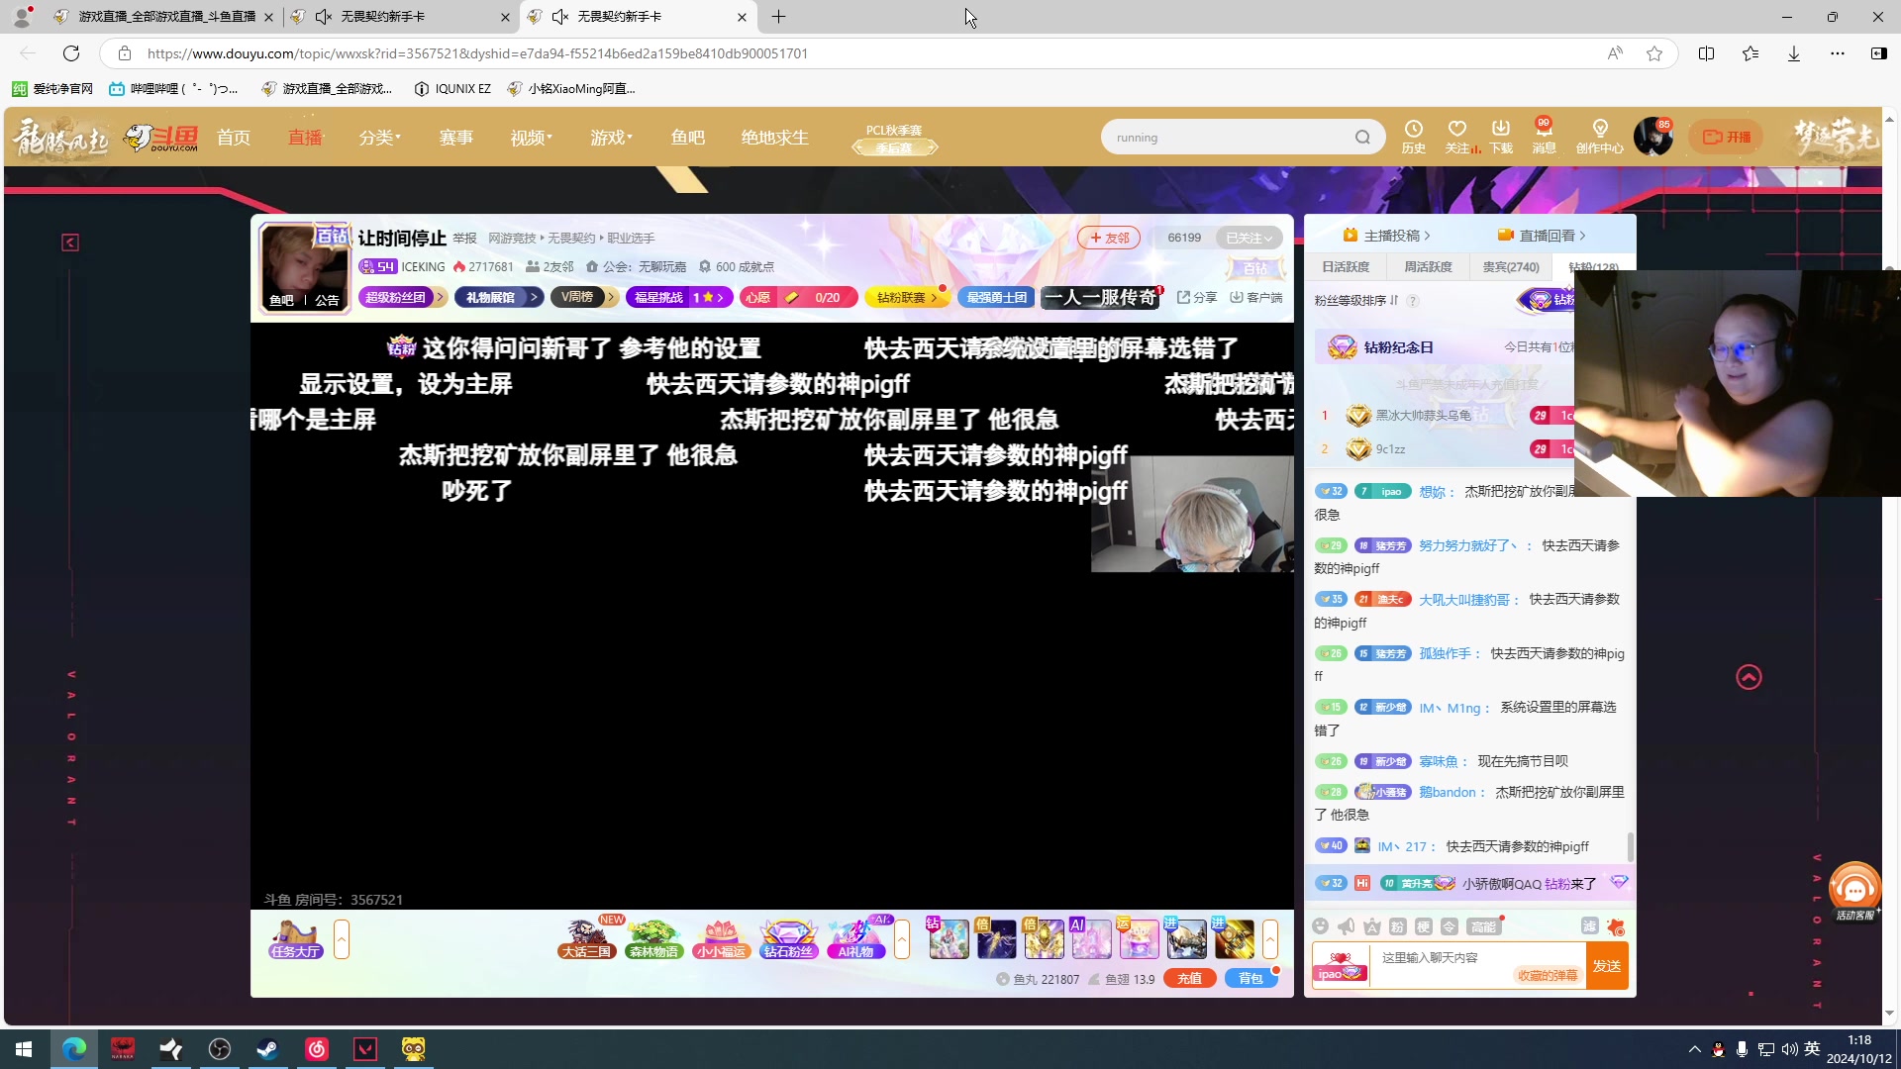
Task: Favorite this page with the star icon
Action: click(1654, 53)
